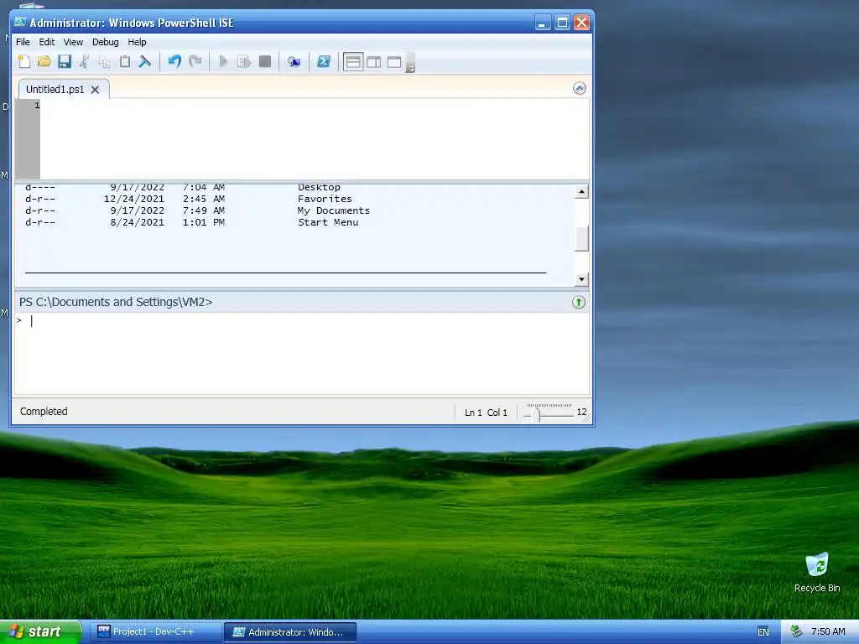Click the taskbar clock showing 7:50 AM
This screenshot has width=859, height=644.
click(x=828, y=632)
